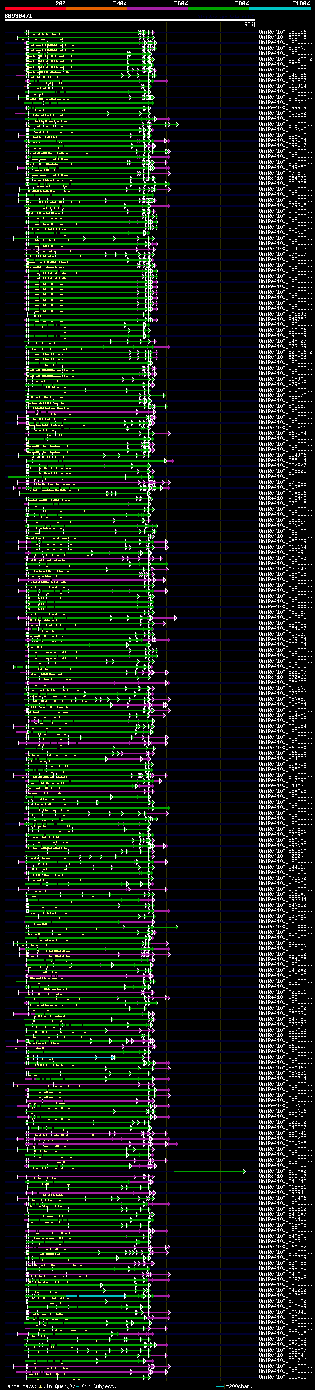Screen dimensions: 315x1390
Task: Open hit UniRef100_Q4SR86
Action: [x=283, y=75]
